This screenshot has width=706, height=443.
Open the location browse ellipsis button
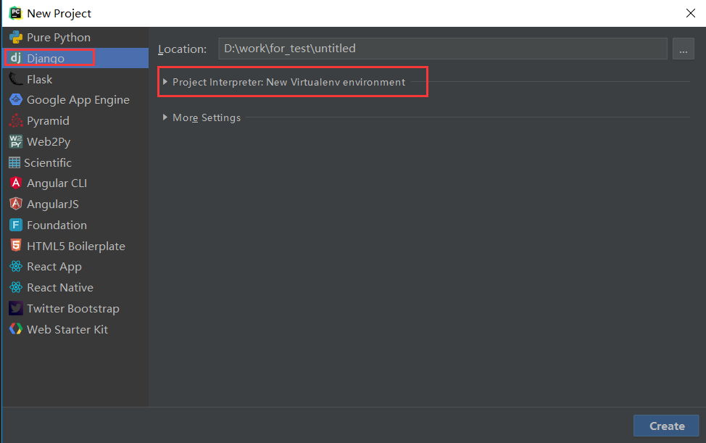pos(683,49)
